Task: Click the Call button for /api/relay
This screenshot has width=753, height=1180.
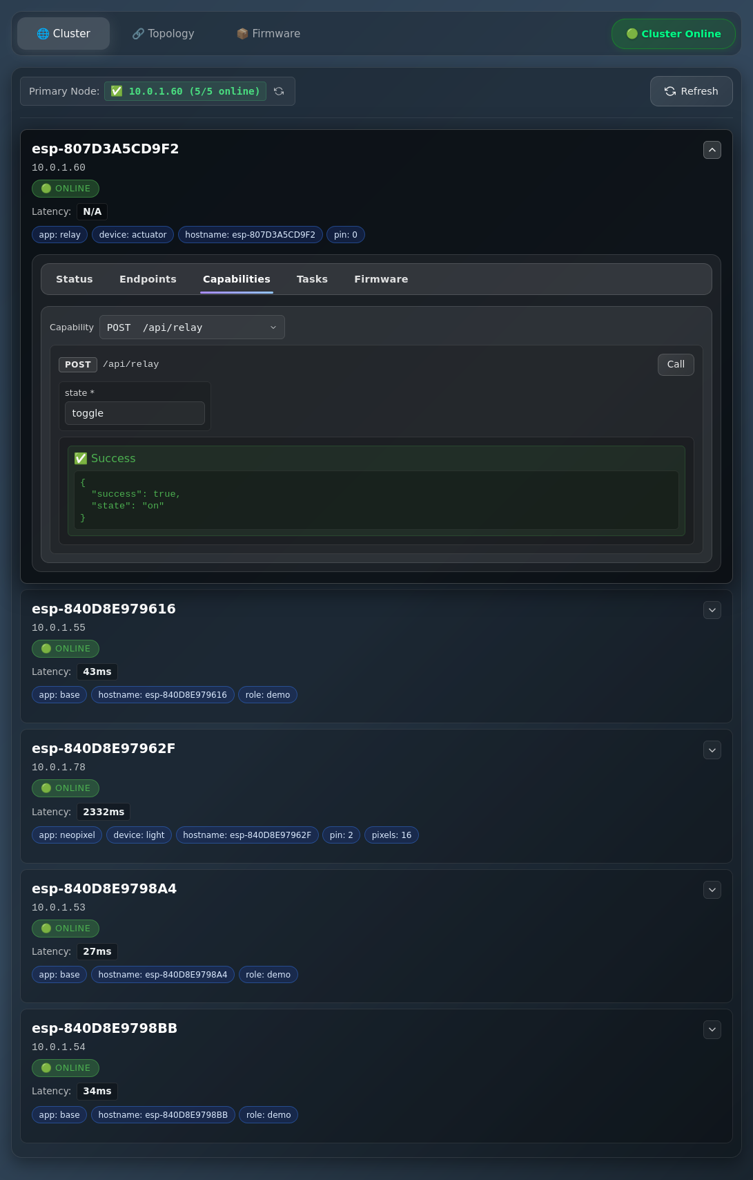Action: (675, 365)
